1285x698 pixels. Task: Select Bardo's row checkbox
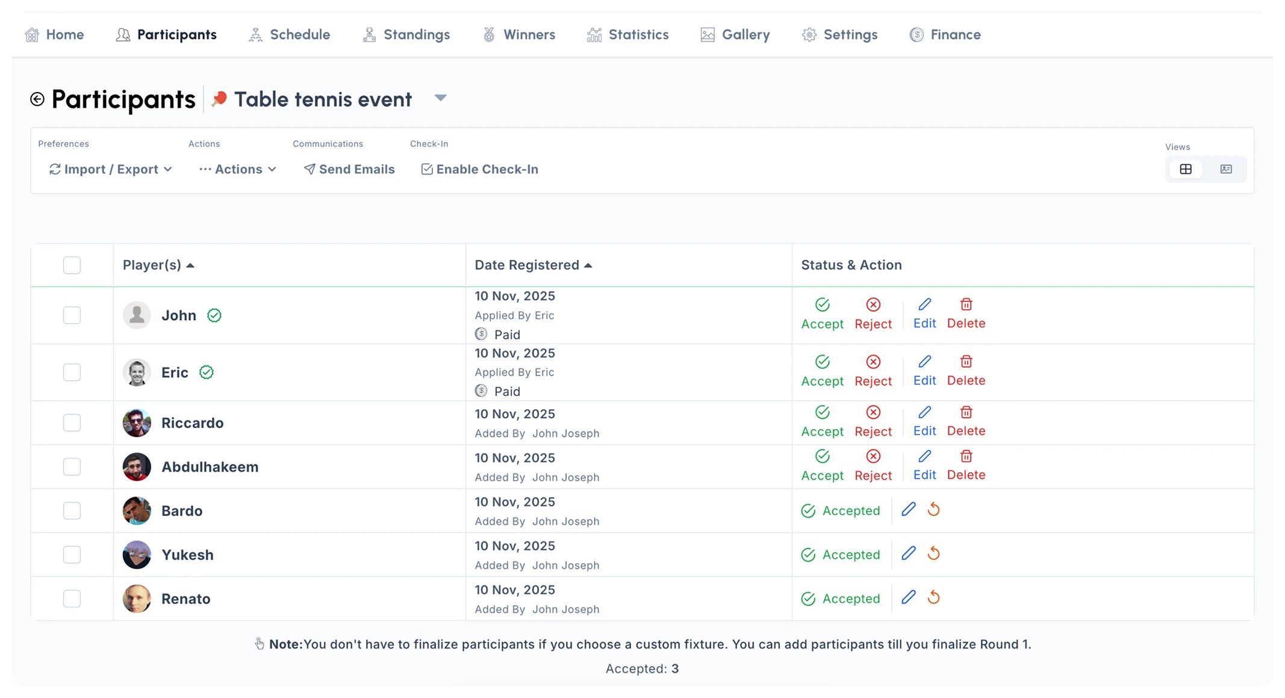click(x=72, y=511)
